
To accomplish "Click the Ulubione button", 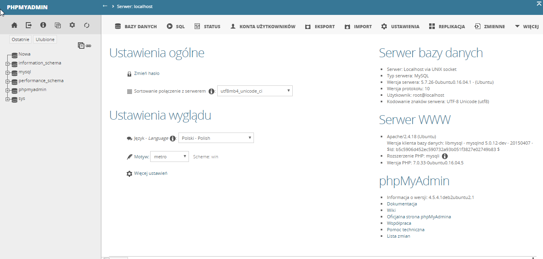I will pyautogui.click(x=45, y=39).
